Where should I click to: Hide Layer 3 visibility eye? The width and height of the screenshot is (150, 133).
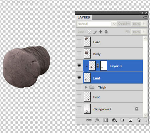(x=79, y=66)
